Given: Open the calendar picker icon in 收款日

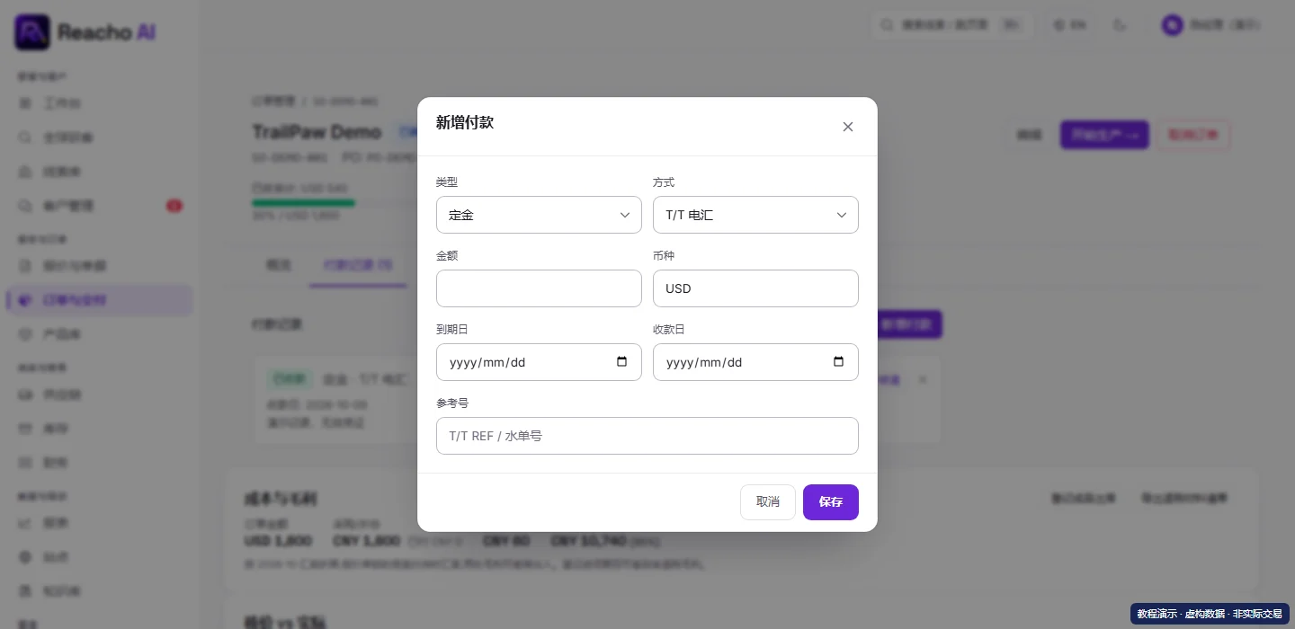Looking at the screenshot, I should point(839,362).
